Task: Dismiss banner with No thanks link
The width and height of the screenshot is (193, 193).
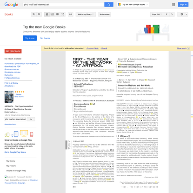Action: tap(45, 38)
